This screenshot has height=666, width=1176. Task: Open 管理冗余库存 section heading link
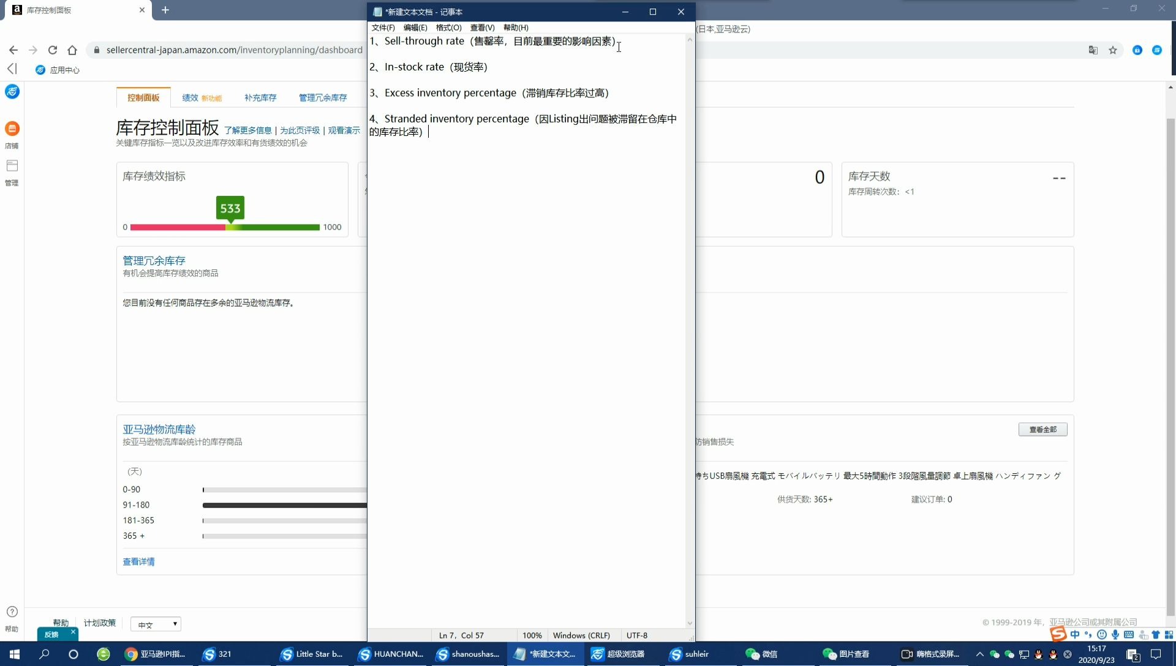[x=154, y=261]
